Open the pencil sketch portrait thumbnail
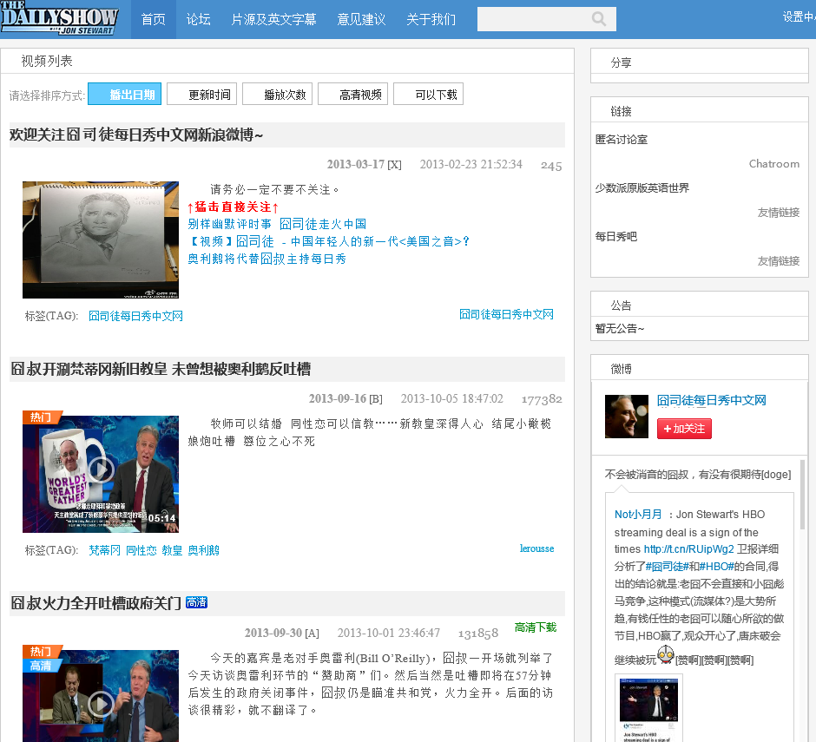The height and width of the screenshot is (742, 816). coord(101,240)
